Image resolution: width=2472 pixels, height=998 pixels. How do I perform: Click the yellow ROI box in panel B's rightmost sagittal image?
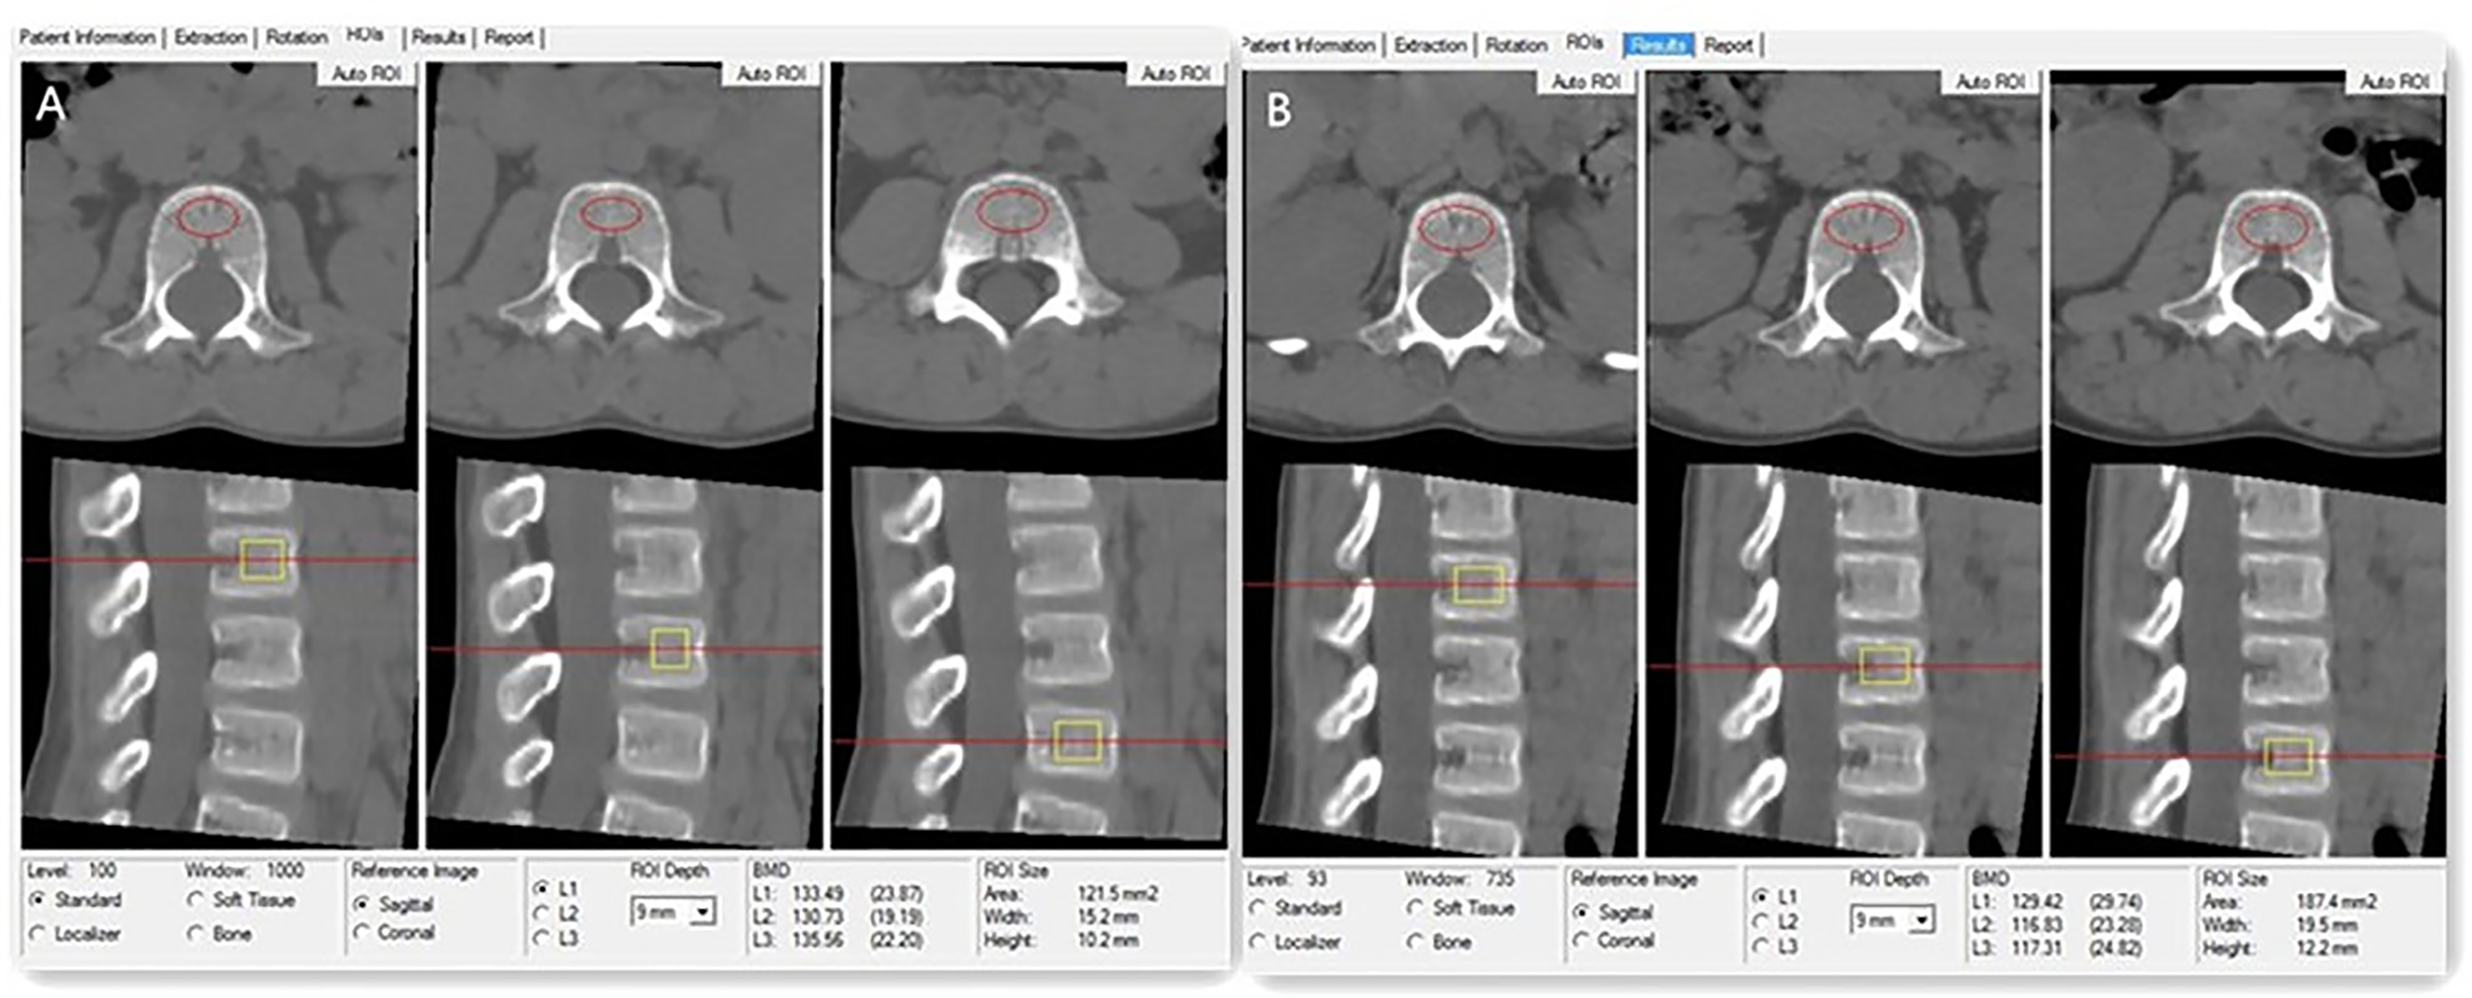[x=2288, y=757]
